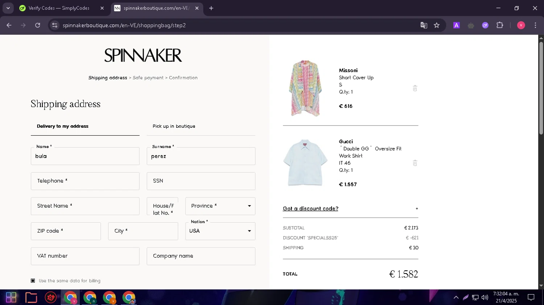Focus the City input field
The image size is (544, 305).
[x=143, y=231]
